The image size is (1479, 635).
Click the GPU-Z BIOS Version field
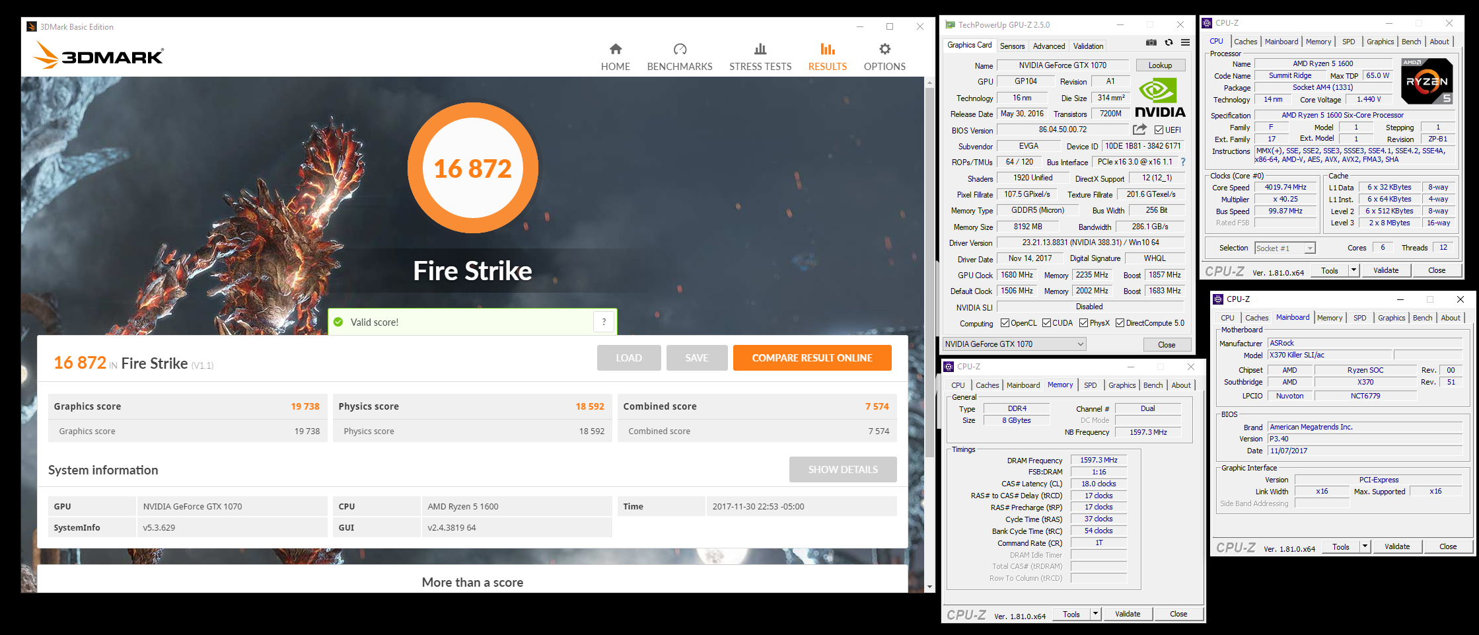[x=1062, y=130]
